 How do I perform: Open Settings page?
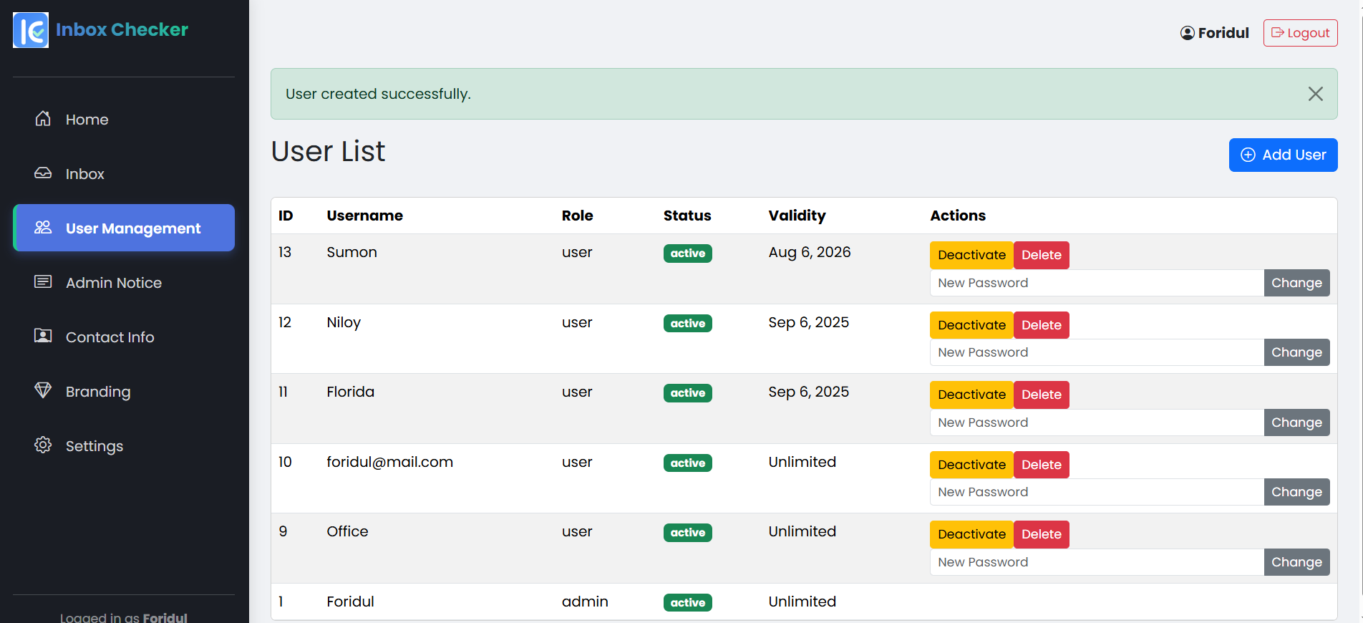(124, 446)
